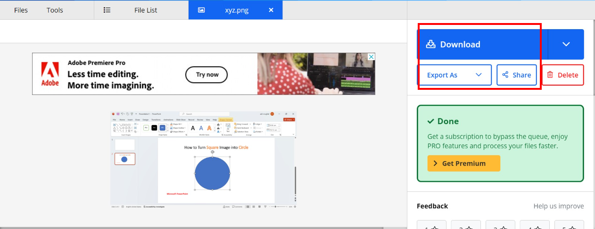
Task: Close the xyz.png tab
Action: (271, 10)
